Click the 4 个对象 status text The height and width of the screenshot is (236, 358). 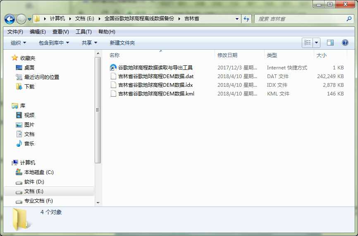(x=51, y=212)
